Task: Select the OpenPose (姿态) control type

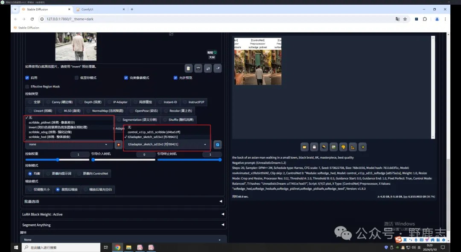Action: [x=144, y=111]
